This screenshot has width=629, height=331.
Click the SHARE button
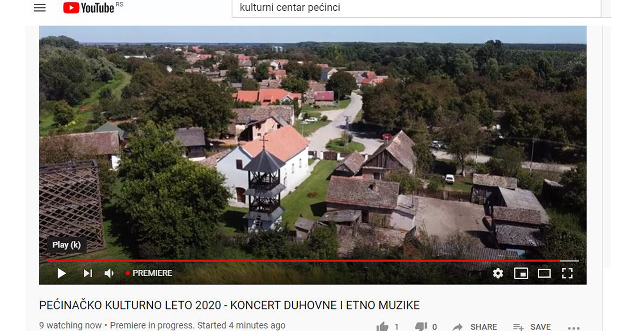[475, 327]
